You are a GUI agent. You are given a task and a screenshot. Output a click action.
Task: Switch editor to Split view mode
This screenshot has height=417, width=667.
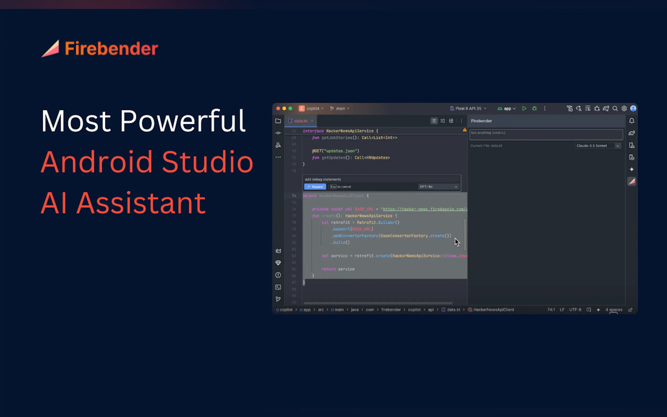click(442, 121)
